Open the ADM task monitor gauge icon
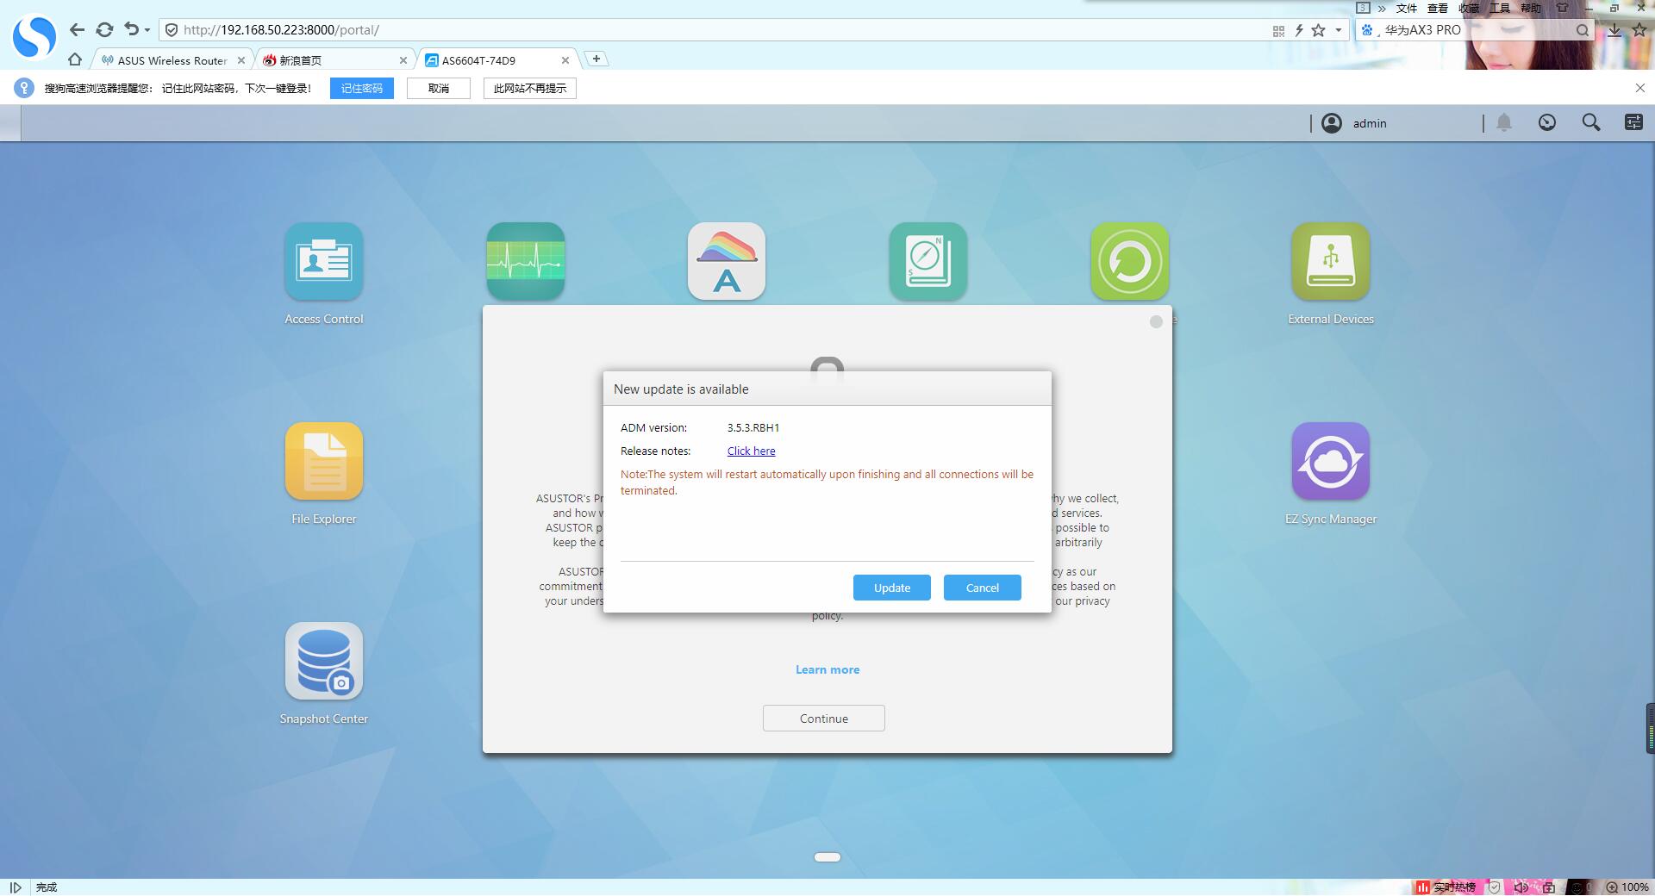 1547,123
